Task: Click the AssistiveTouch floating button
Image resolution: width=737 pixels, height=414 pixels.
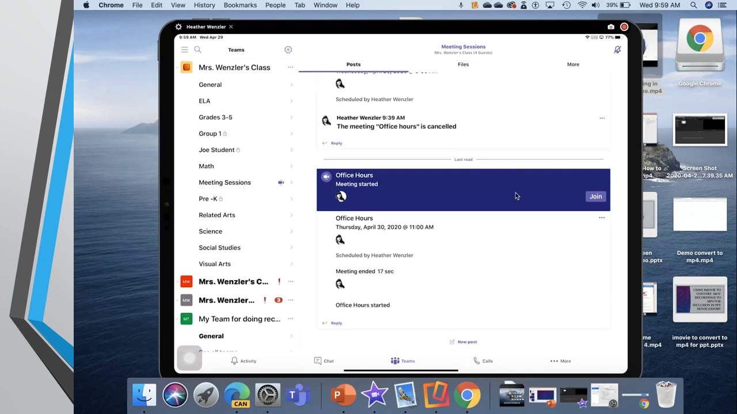Action: click(189, 358)
